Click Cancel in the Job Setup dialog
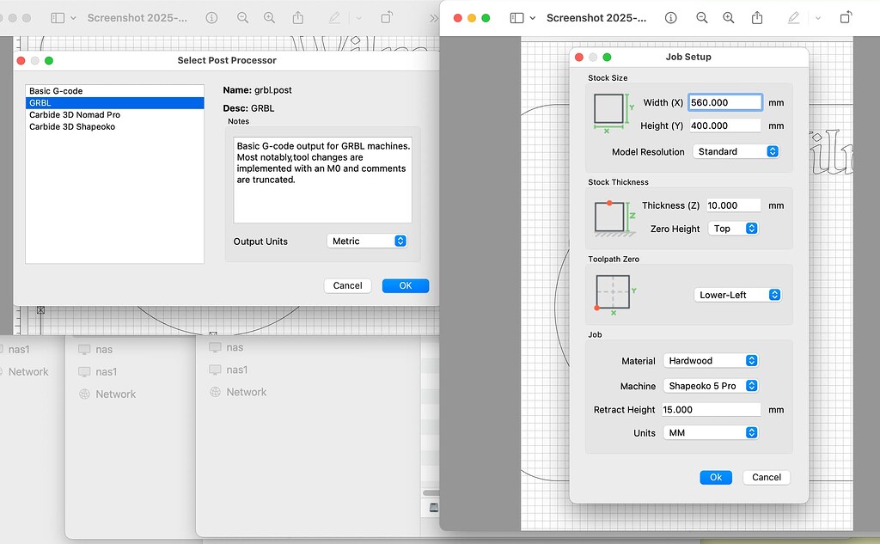 coord(766,477)
